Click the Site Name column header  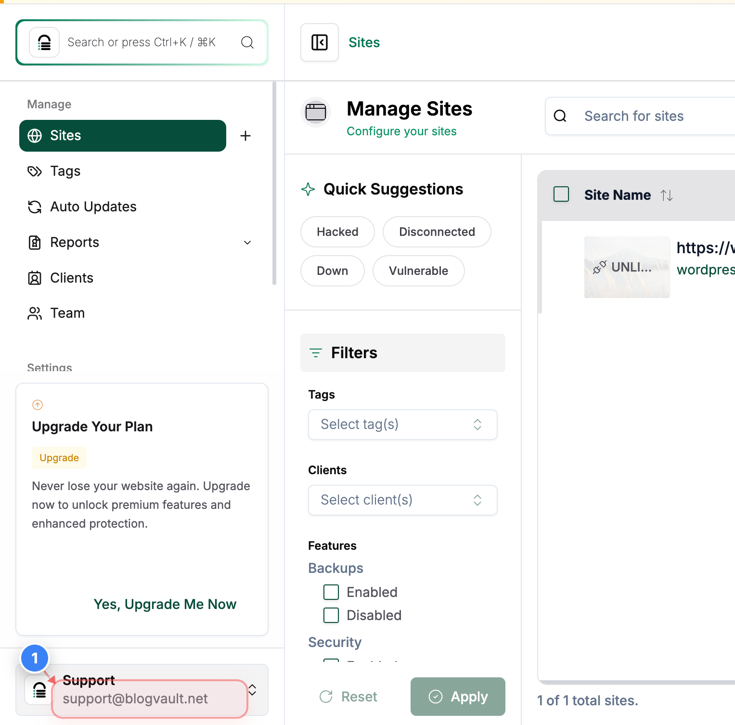tap(618, 195)
